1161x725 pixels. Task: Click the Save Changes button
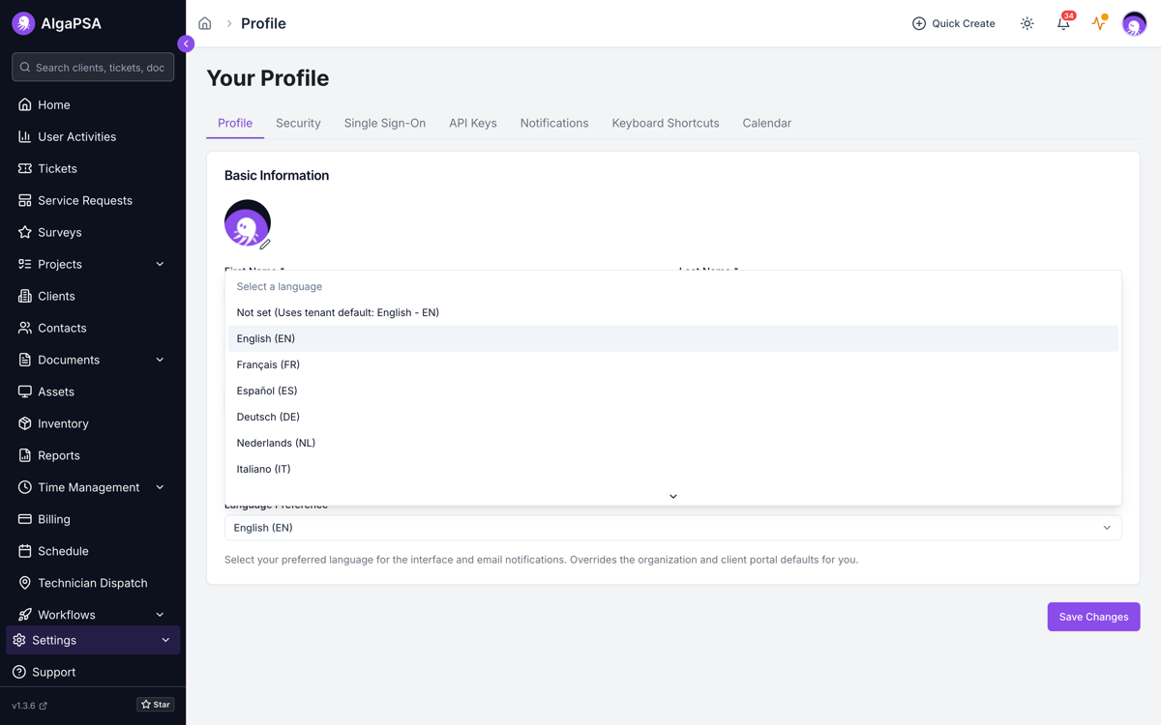[x=1093, y=617]
